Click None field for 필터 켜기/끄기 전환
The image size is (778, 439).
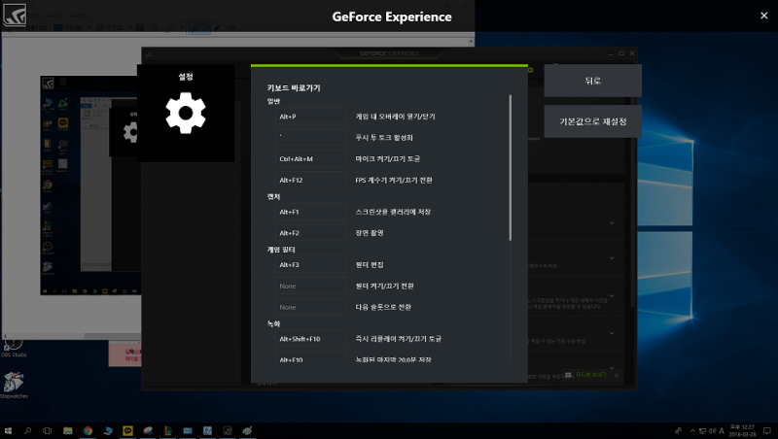pos(310,286)
